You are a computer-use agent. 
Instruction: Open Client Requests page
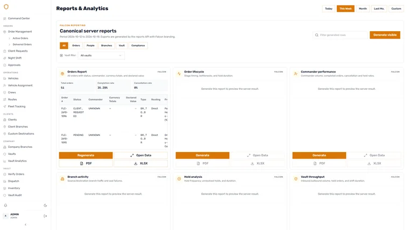click(18, 51)
